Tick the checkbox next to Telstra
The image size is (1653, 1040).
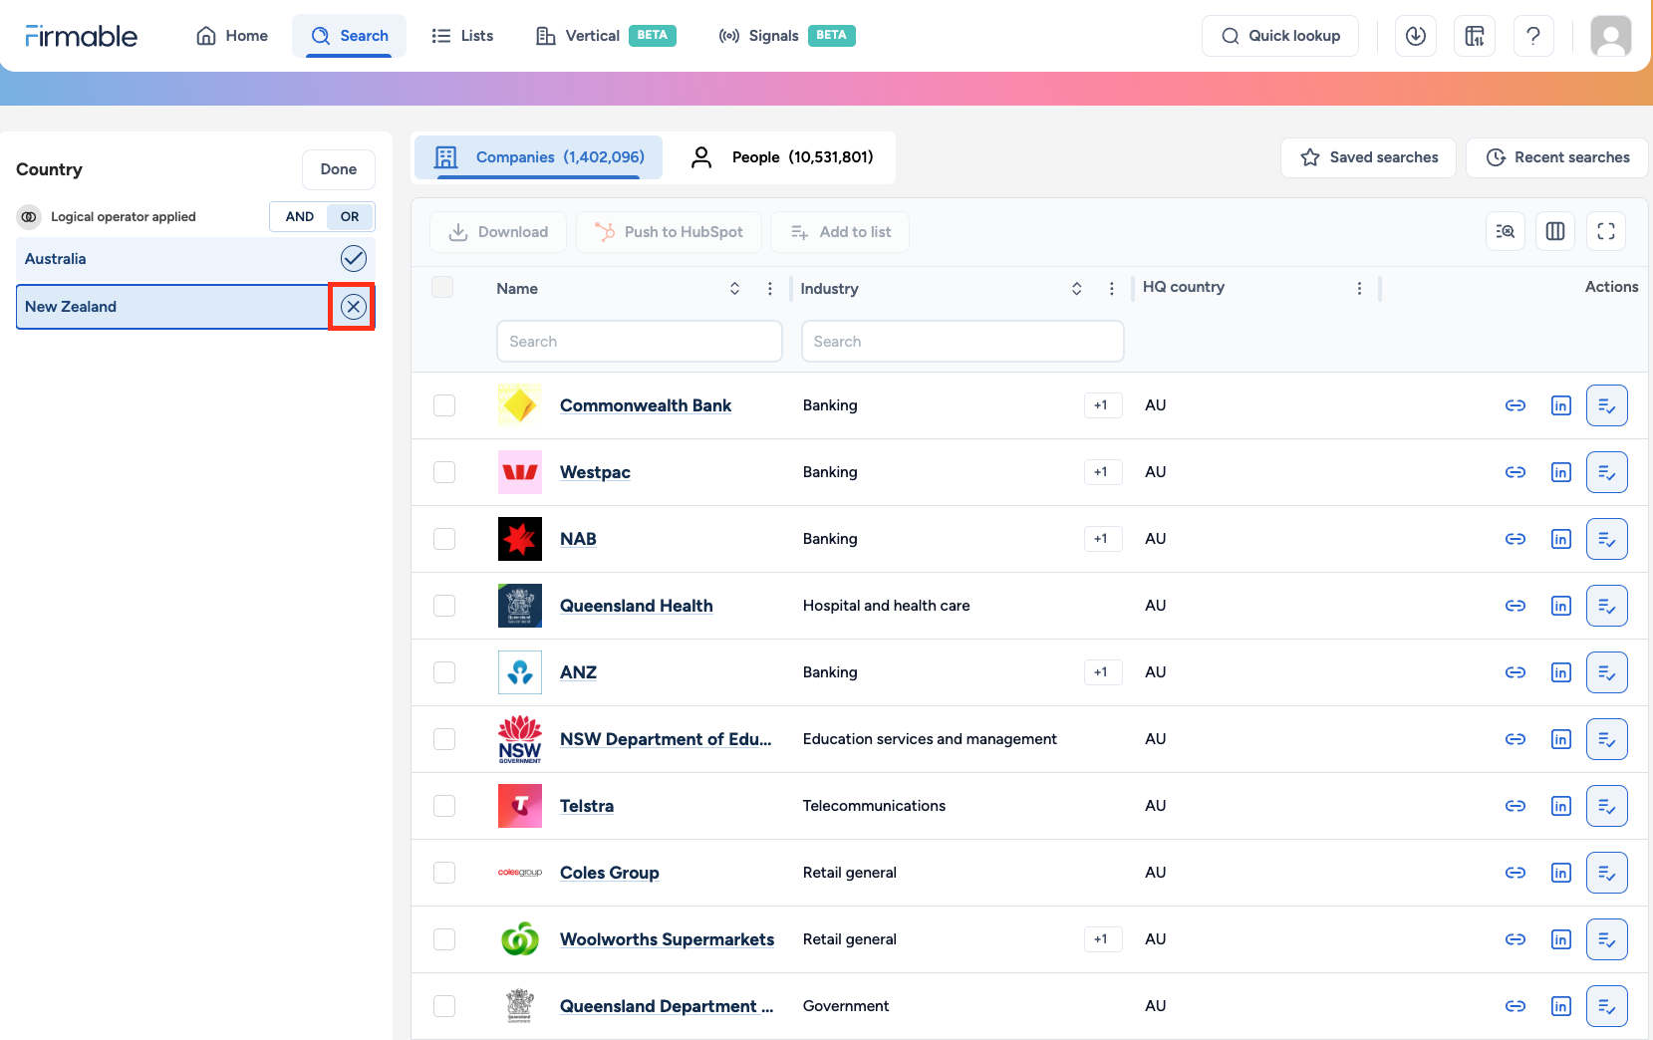pos(443,806)
